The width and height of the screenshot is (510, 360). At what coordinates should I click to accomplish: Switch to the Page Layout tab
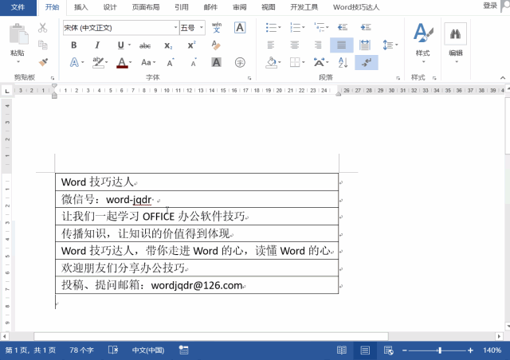click(x=146, y=7)
